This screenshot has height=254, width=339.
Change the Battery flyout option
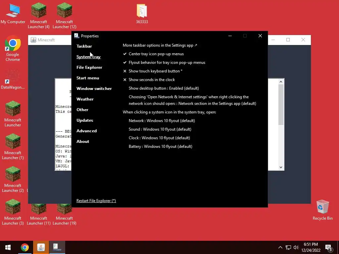161,147
